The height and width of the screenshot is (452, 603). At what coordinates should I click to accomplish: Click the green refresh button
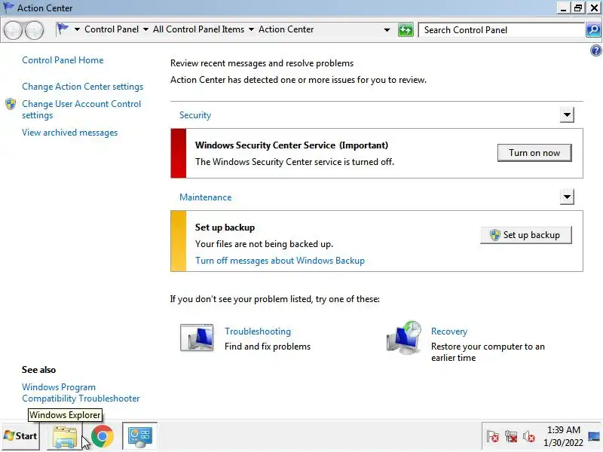(x=406, y=30)
